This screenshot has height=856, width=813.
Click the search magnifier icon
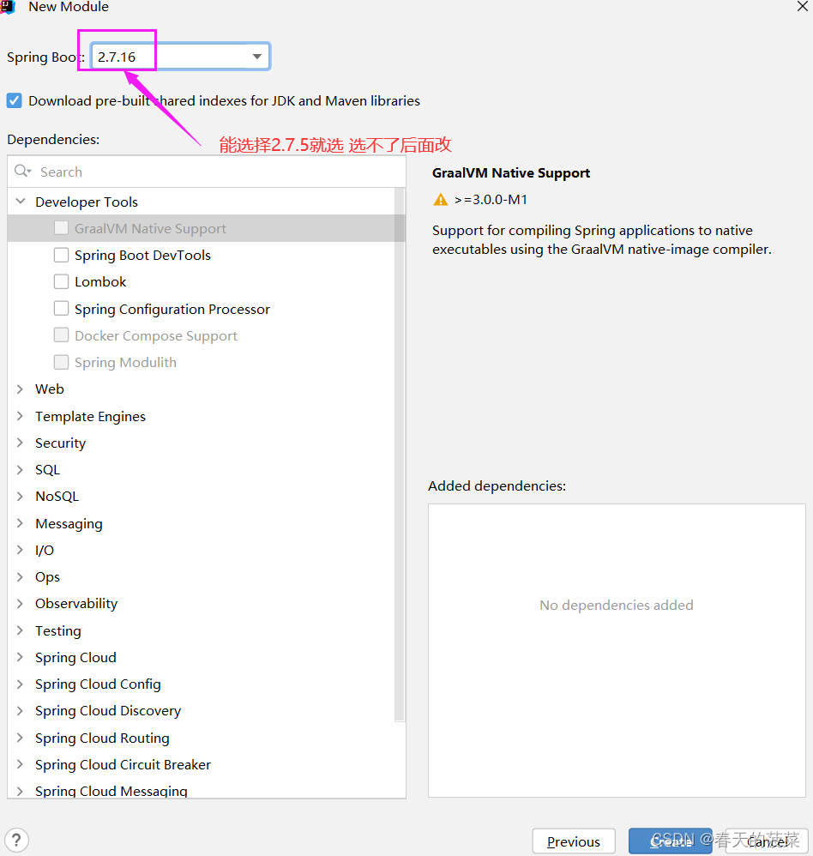point(22,172)
